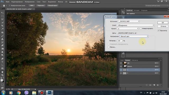Switch to the Операции tab
This screenshot has width=169, height=95.
[x=144, y=11]
